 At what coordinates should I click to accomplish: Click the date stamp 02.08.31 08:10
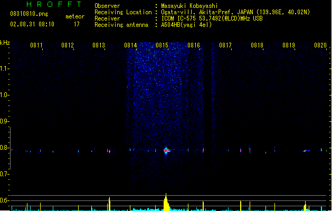tap(32, 24)
